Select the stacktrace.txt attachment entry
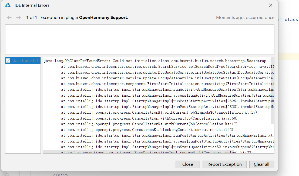The width and height of the screenshot is (299, 176). click(23, 60)
